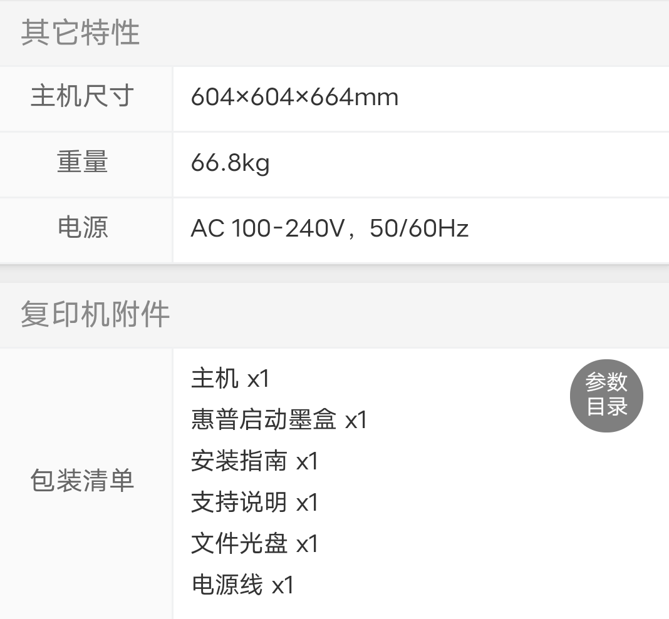Click the 其它特性 section header
Viewport: 669px width, 619px height.
click(80, 33)
